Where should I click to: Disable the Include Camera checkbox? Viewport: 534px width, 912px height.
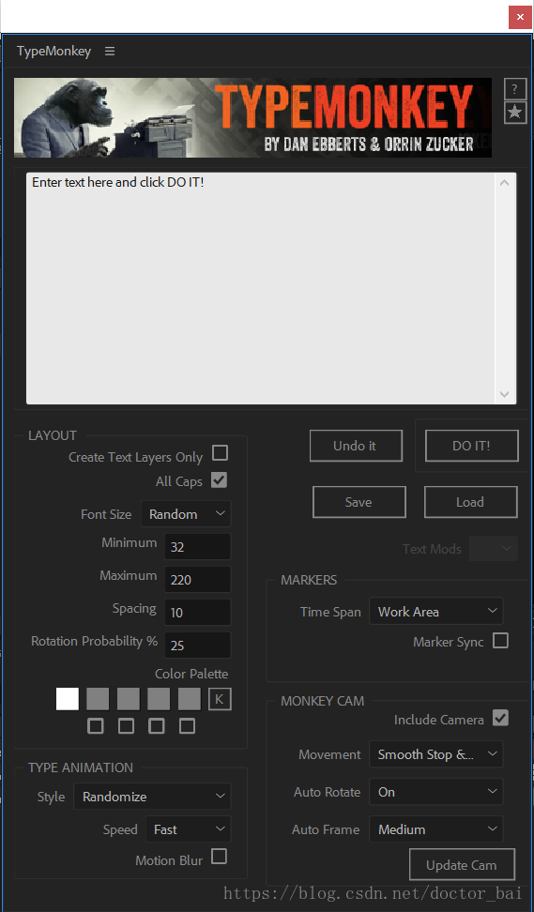500,718
